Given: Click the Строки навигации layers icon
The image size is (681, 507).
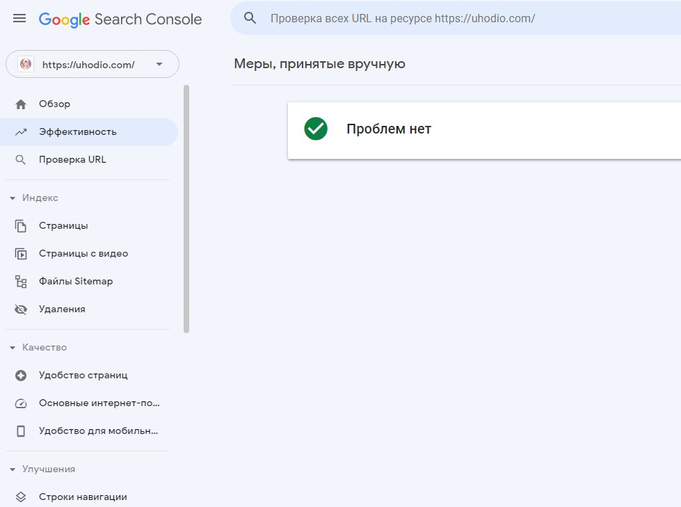Looking at the screenshot, I should coord(21,497).
